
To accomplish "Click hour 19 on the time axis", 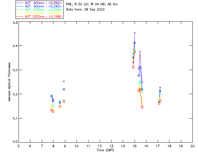I will [181, 146].
